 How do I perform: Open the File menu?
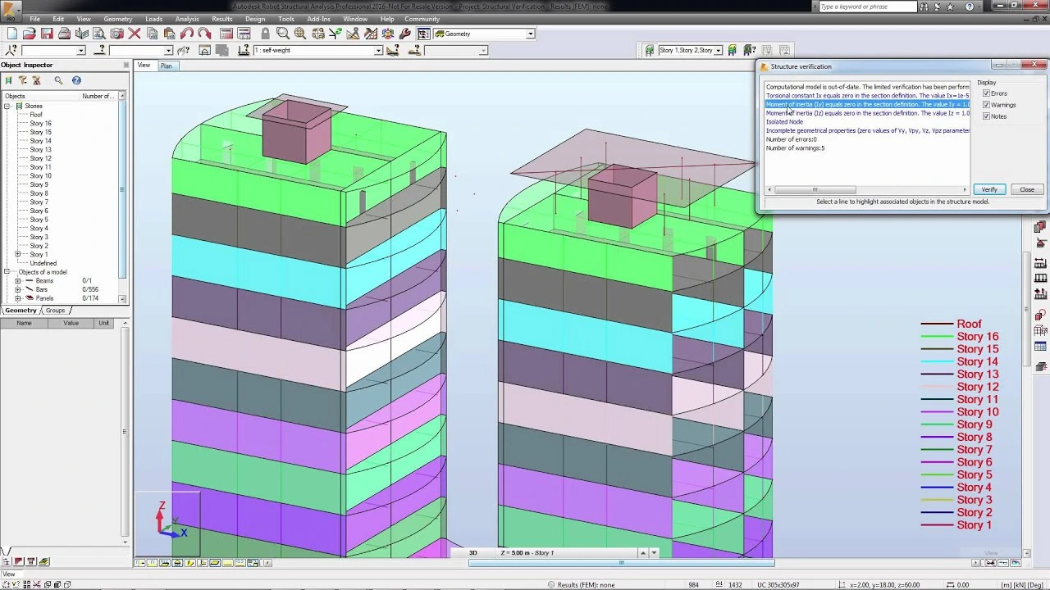click(35, 19)
